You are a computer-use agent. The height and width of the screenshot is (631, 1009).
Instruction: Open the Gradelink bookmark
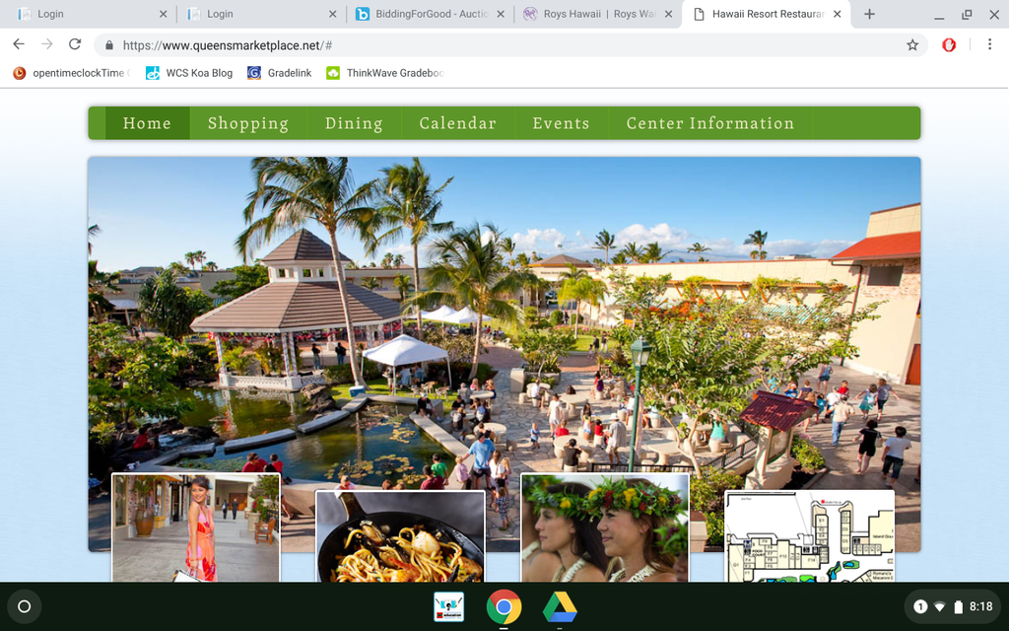coord(280,73)
